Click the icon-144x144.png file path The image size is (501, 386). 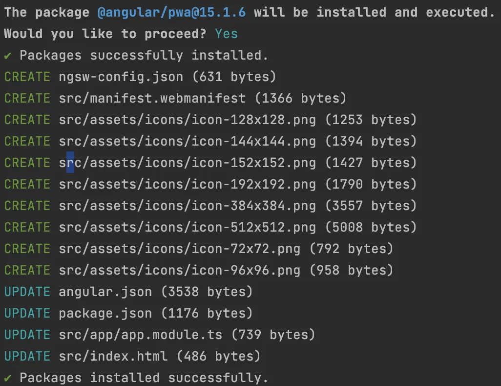coord(187,142)
